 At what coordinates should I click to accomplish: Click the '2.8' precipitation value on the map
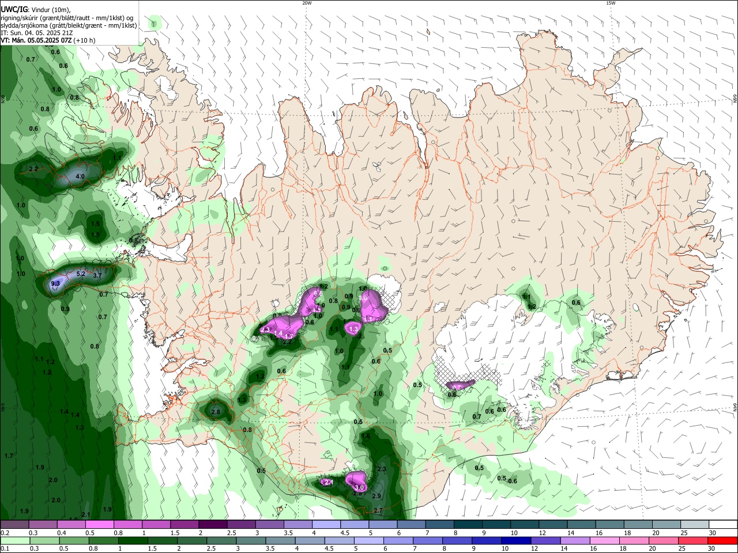(216, 412)
